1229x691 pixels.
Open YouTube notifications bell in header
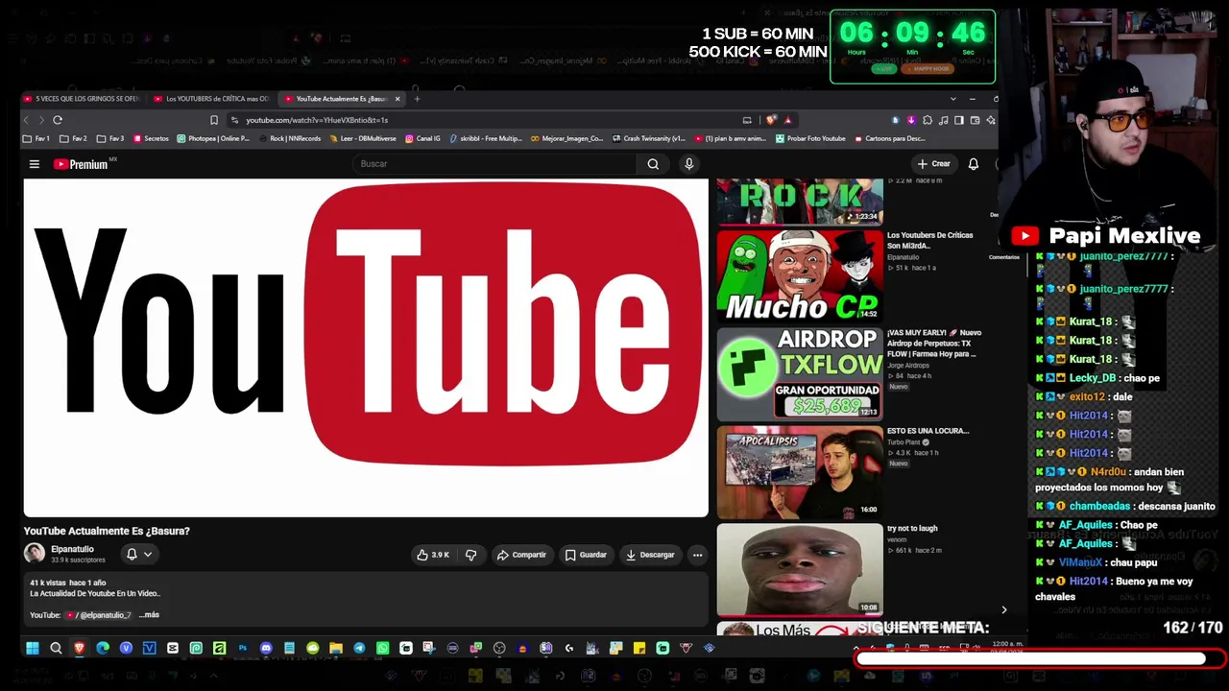click(973, 164)
